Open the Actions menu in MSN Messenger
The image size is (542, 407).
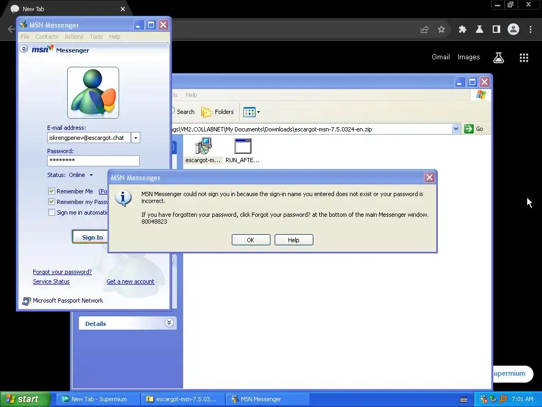coord(74,37)
